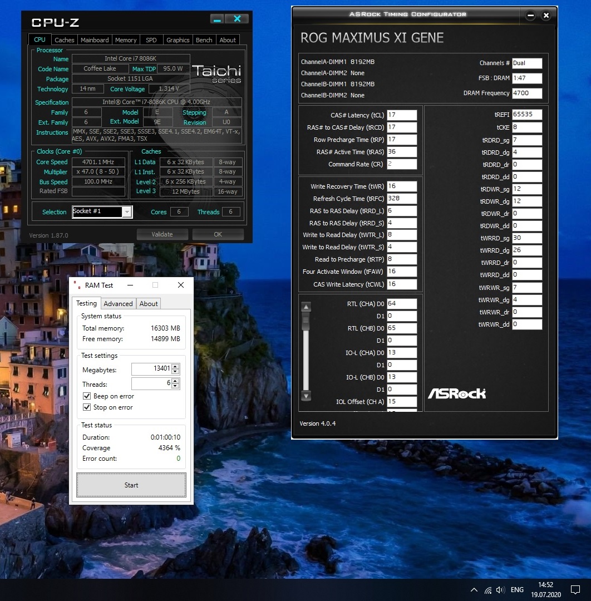Click the ENG language indicator

coord(517,590)
